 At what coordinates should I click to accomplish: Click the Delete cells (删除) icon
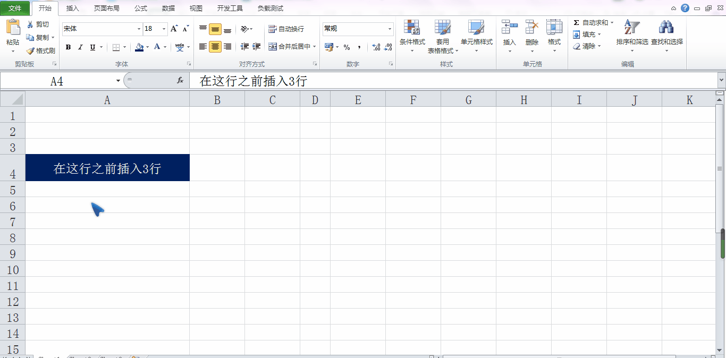tap(532, 27)
